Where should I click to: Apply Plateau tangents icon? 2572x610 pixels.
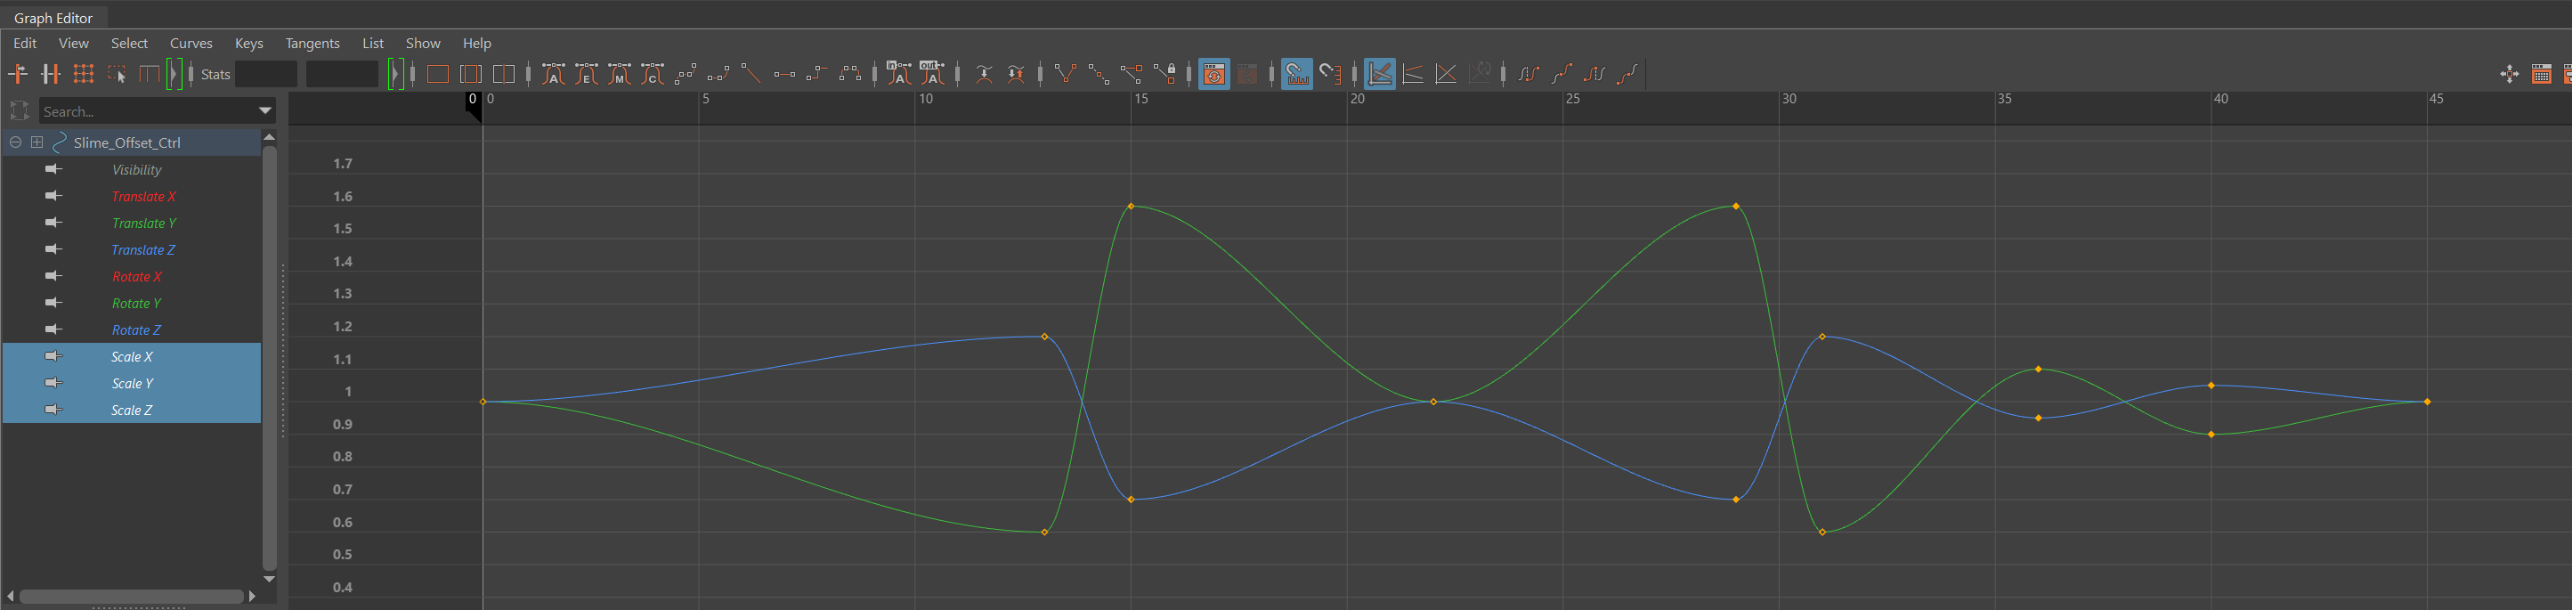tap(849, 74)
